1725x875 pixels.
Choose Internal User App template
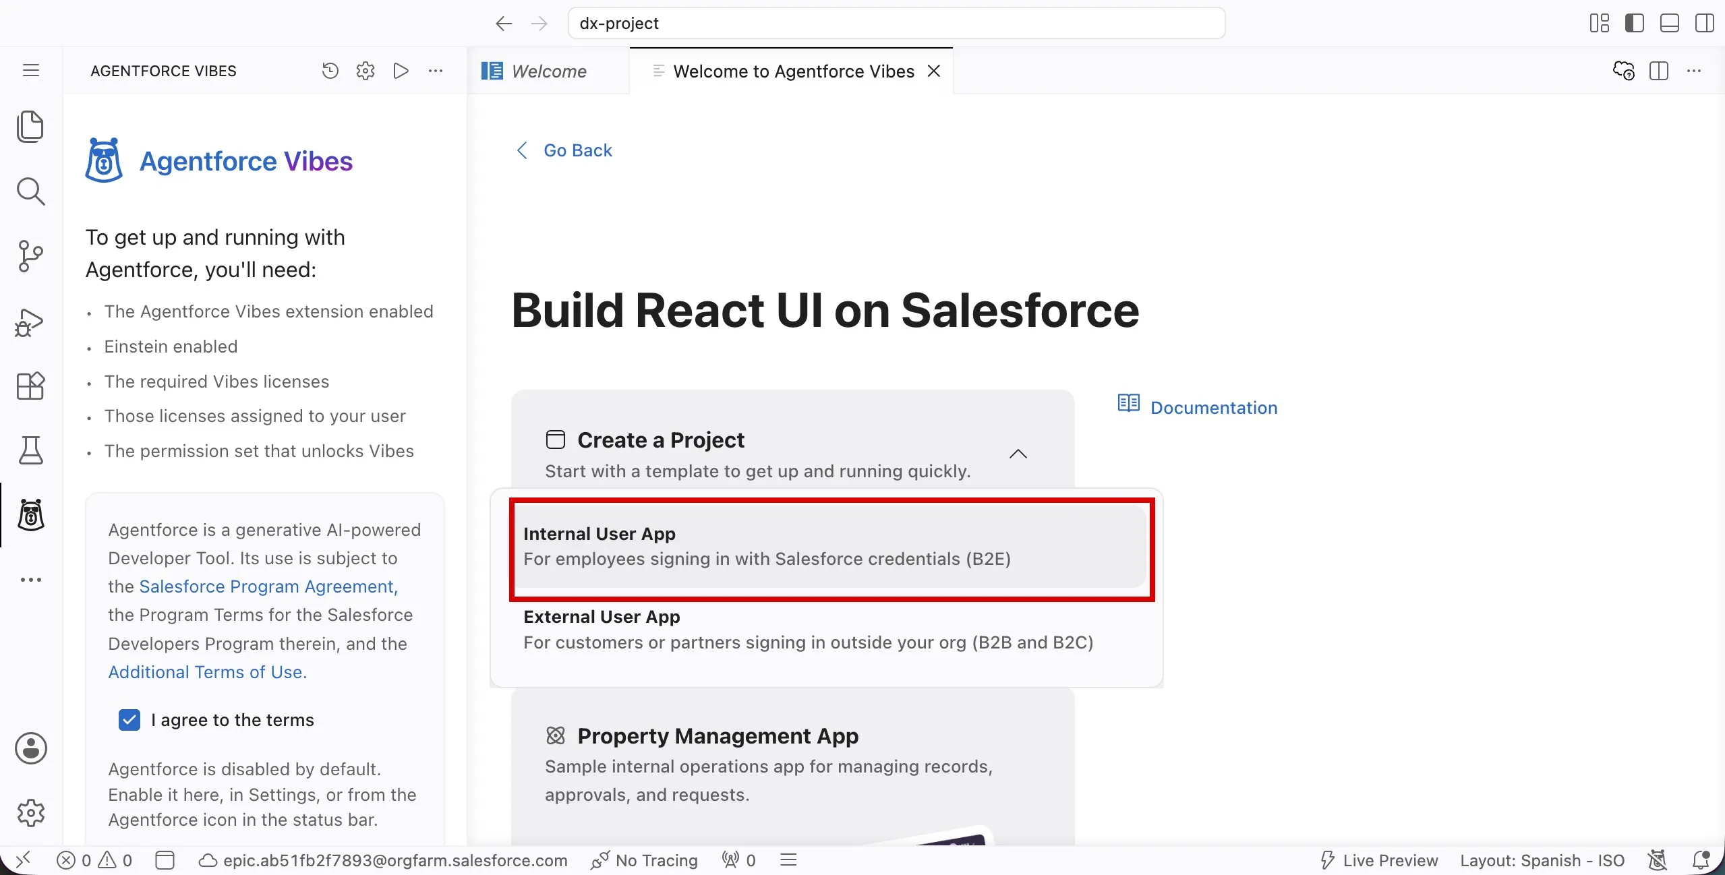(832, 547)
